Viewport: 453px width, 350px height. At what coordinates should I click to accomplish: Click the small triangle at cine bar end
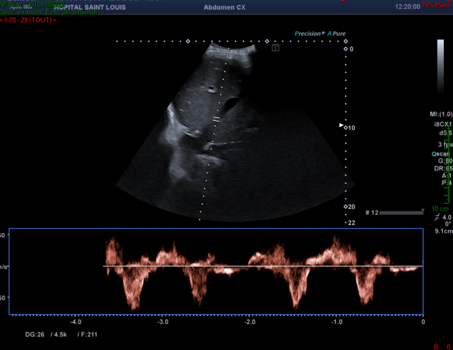[x=423, y=210]
